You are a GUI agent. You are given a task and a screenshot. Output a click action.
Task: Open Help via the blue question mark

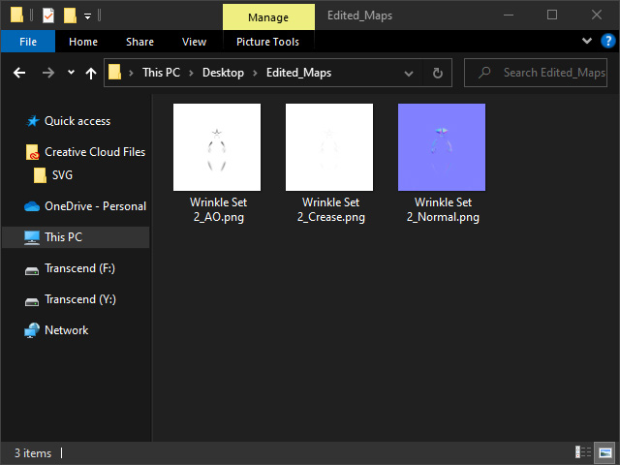[607, 42]
